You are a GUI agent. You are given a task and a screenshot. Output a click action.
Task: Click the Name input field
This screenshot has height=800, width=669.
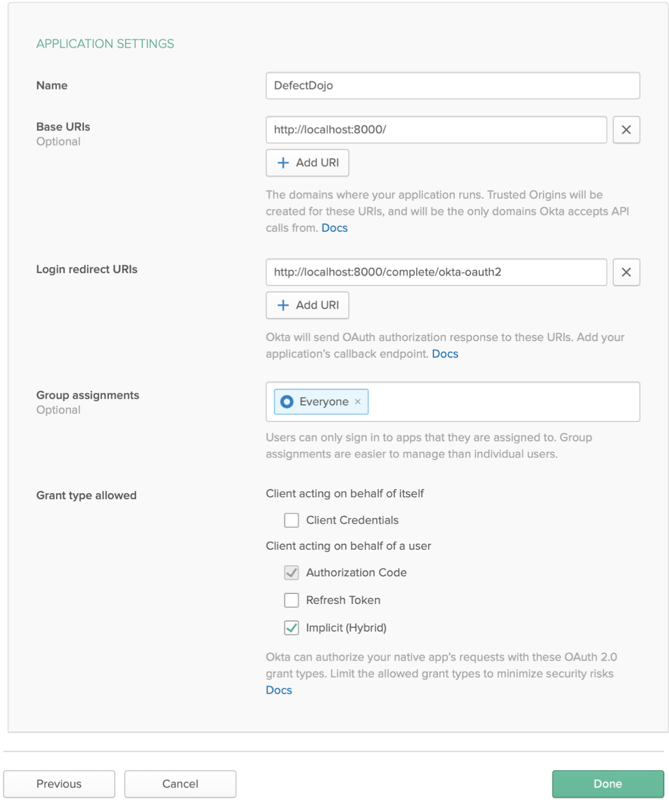pos(452,86)
